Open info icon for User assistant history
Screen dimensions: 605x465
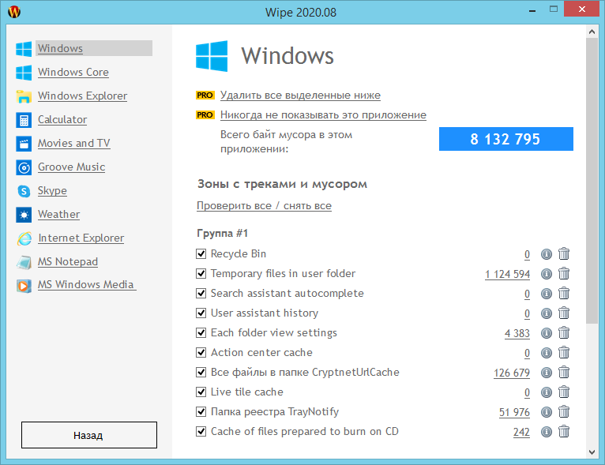pyautogui.click(x=546, y=313)
